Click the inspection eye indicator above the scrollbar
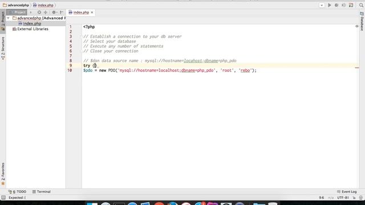365x205 pixels. 356,26
